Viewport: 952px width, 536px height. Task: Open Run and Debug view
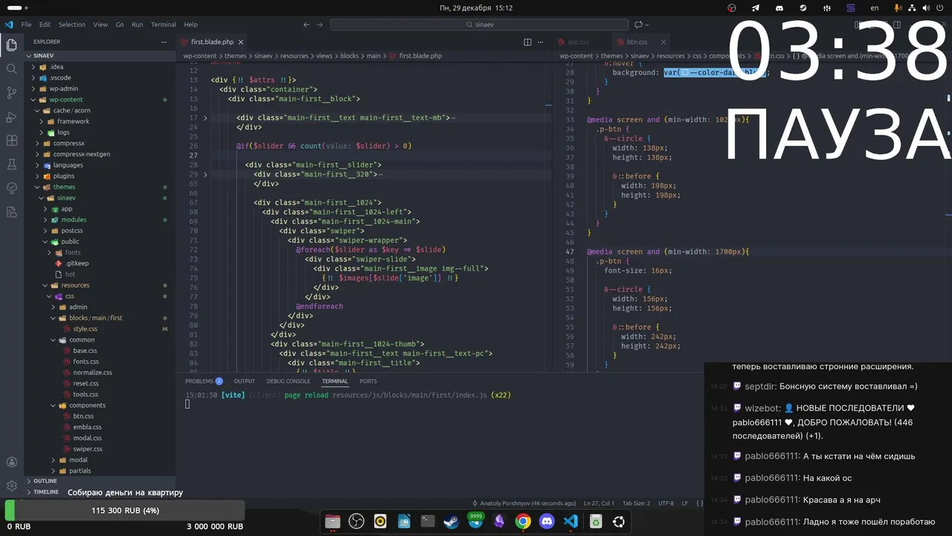[11, 117]
